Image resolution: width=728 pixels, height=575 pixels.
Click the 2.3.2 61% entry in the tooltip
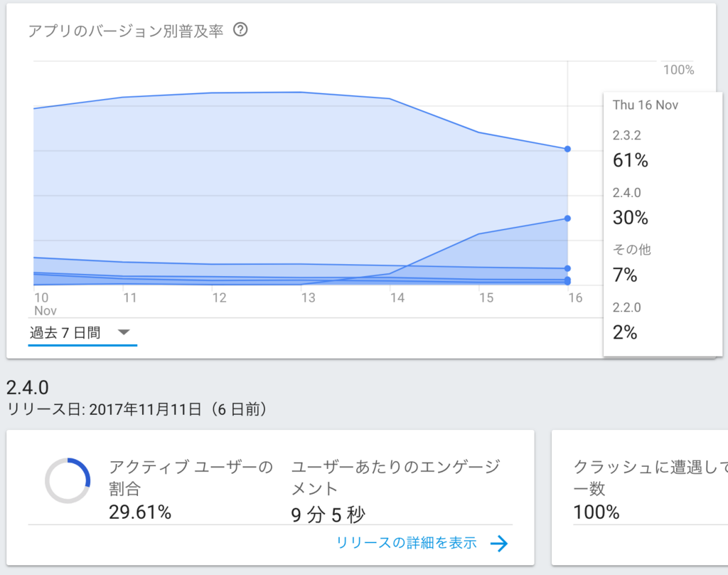[x=630, y=149]
